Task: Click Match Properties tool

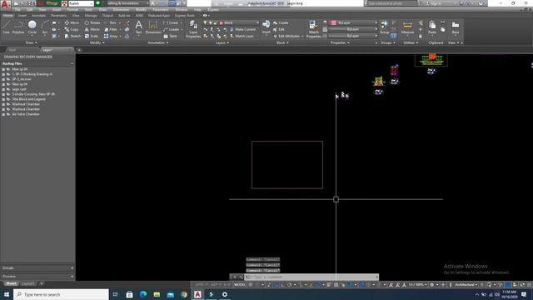Action: click(x=313, y=28)
